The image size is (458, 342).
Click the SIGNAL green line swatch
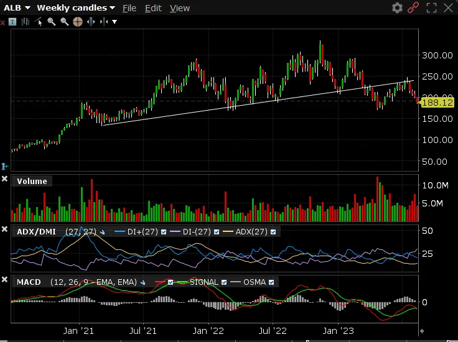[x=182, y=282]
